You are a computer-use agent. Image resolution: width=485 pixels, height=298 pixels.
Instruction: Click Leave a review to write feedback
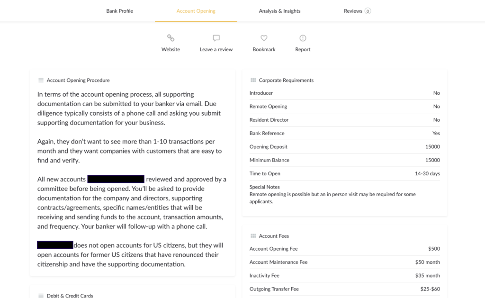(216, 49)
